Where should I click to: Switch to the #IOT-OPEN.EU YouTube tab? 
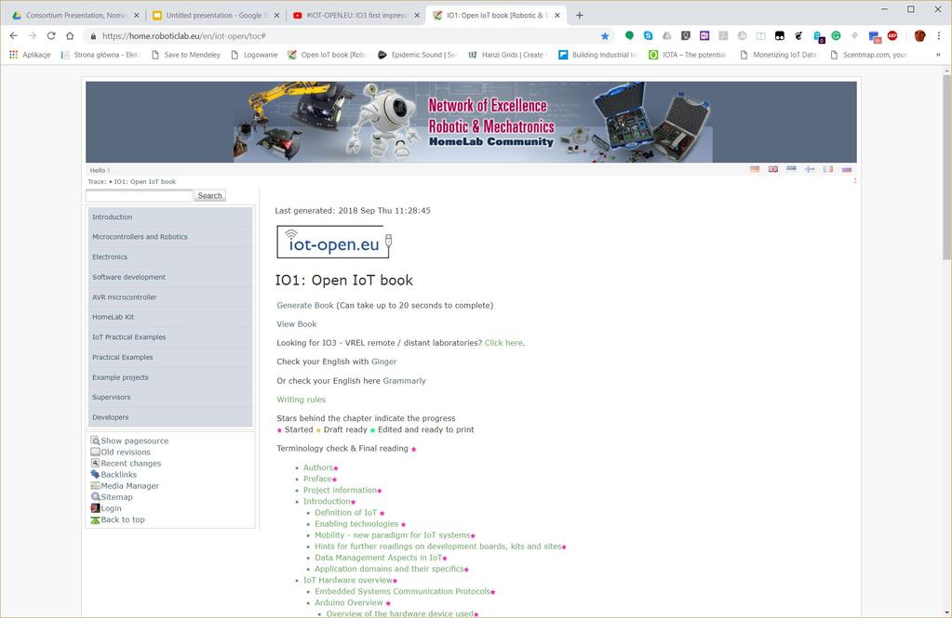[357, 15]
